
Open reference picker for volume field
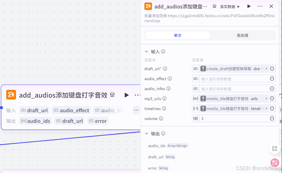(x=272, y=118)
